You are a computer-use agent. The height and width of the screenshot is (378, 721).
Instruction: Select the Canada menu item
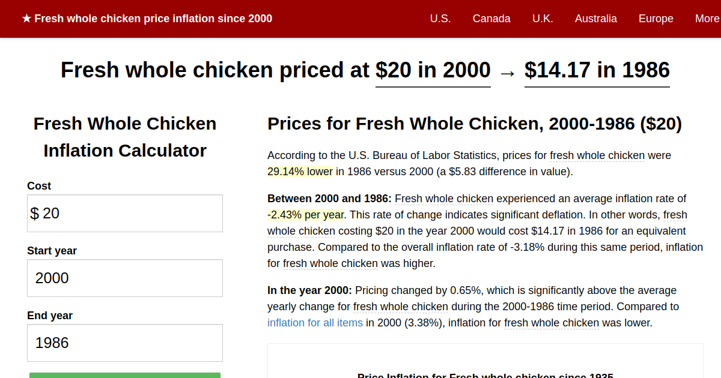coord(491,19)
